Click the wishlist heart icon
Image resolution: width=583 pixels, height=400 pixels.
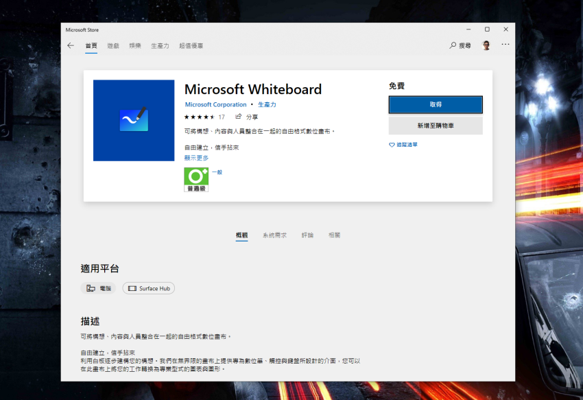coord(392,145)
